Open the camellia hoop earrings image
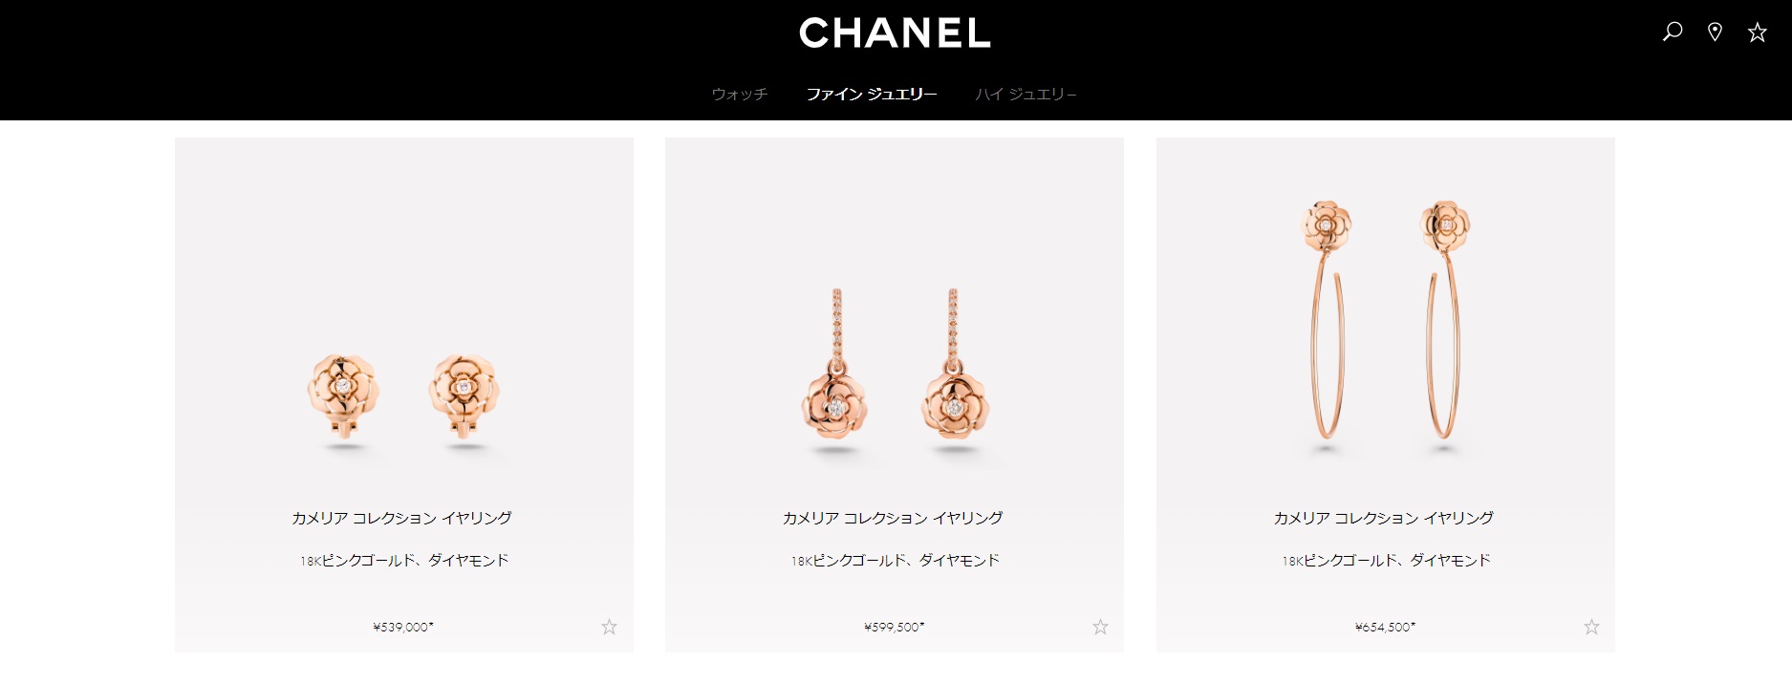The height and width of the screenshot is (683, 1792). pyautogui.click(x=1385, y=323)
